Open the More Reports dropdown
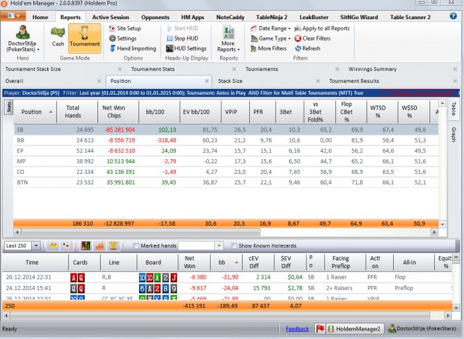 pyautogui.click(x=229, y=38)
